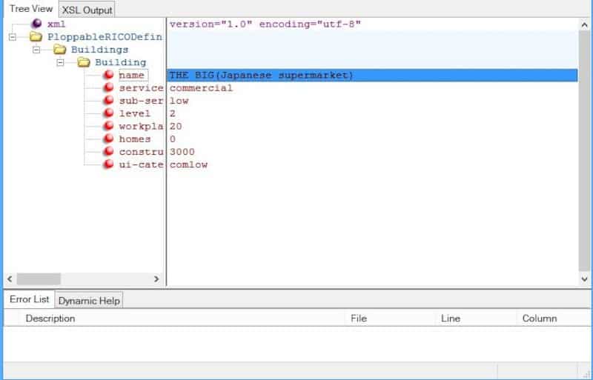The height and width of the screenshot is (380, 593).
Task: Open the Dynamic Help tab
Action: tap(89, 300)
